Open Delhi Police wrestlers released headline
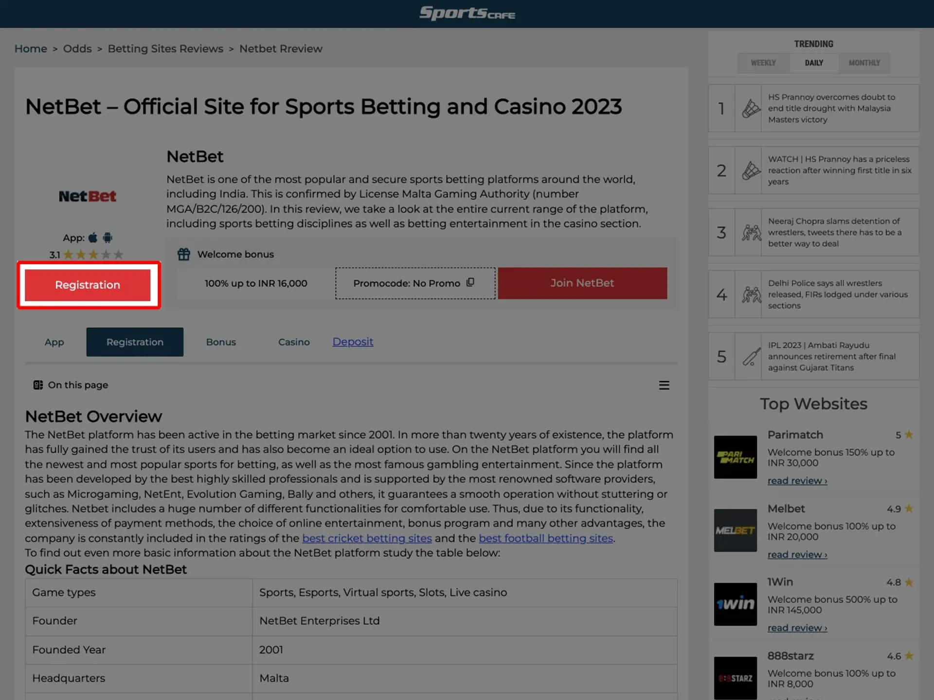The image size is (934, 700). point(838,295)
